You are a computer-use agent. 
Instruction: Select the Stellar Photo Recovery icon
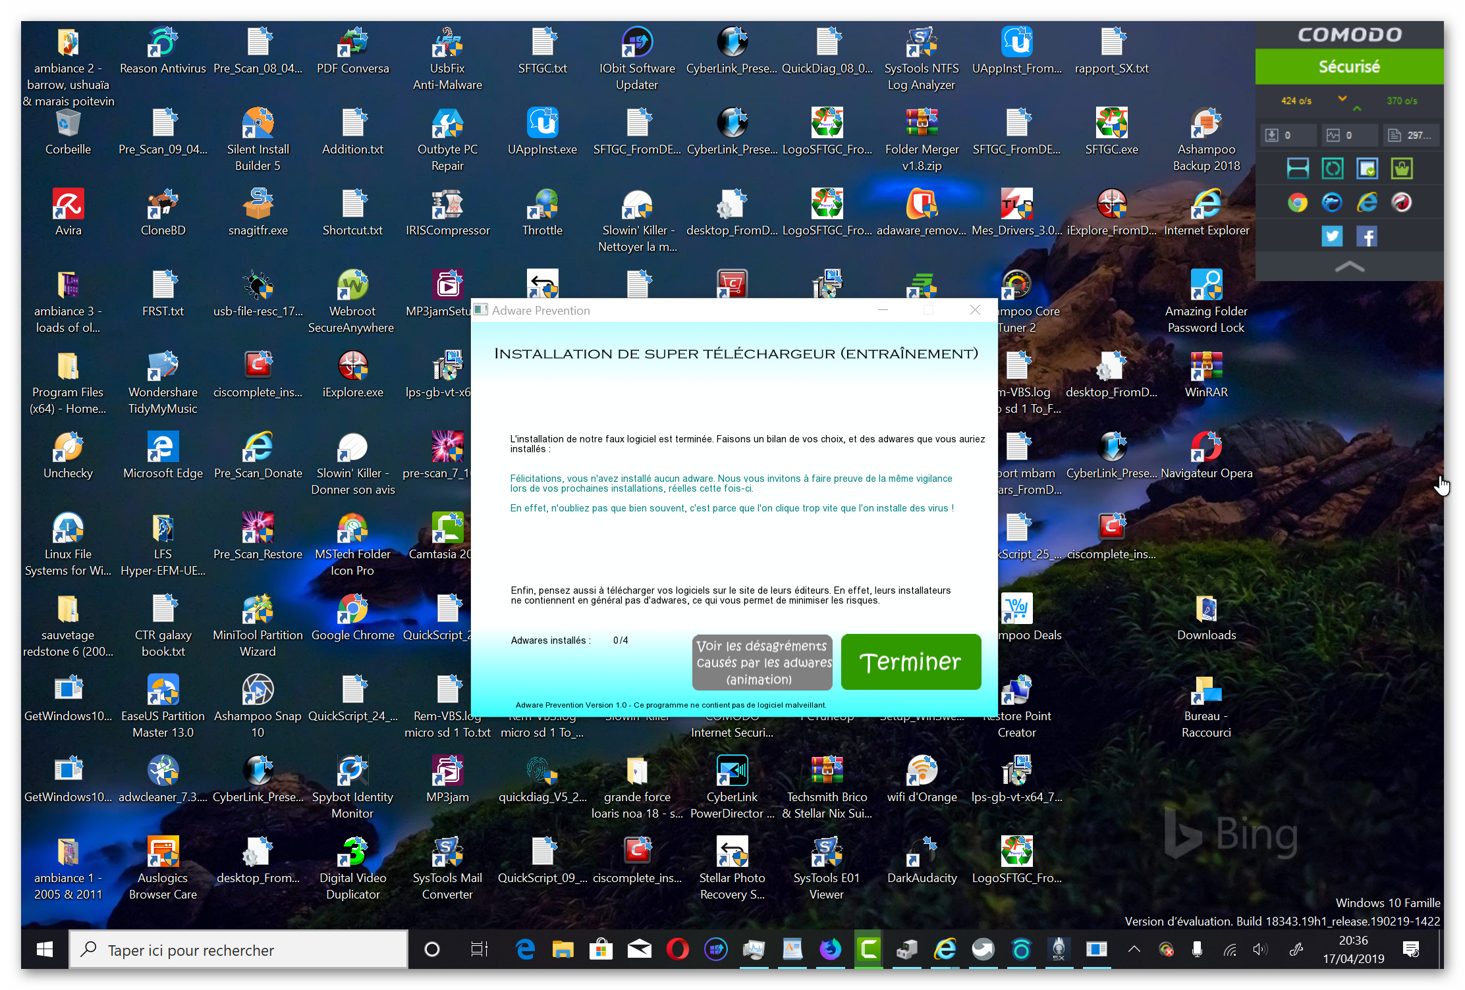click(732, 869)
